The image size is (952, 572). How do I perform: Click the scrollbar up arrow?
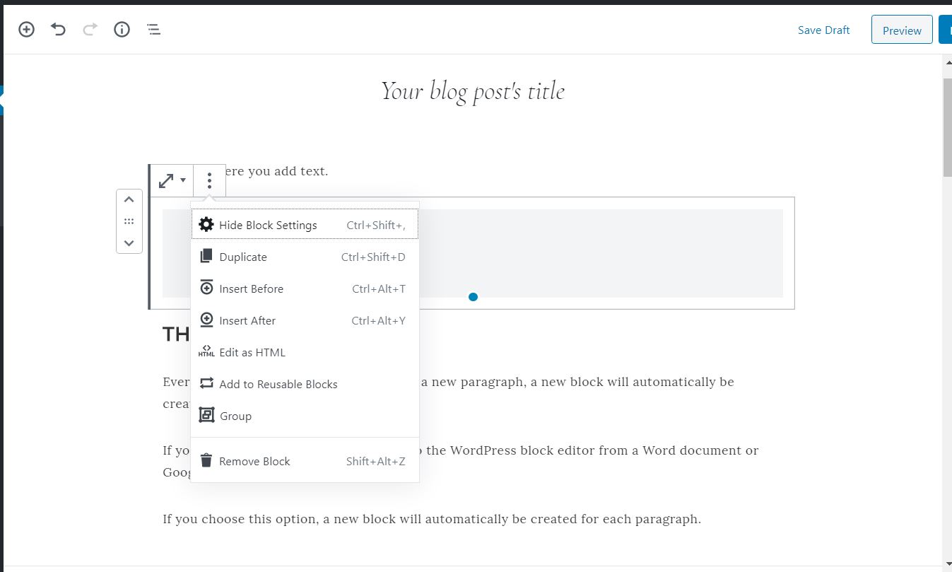tap(947, 62)
